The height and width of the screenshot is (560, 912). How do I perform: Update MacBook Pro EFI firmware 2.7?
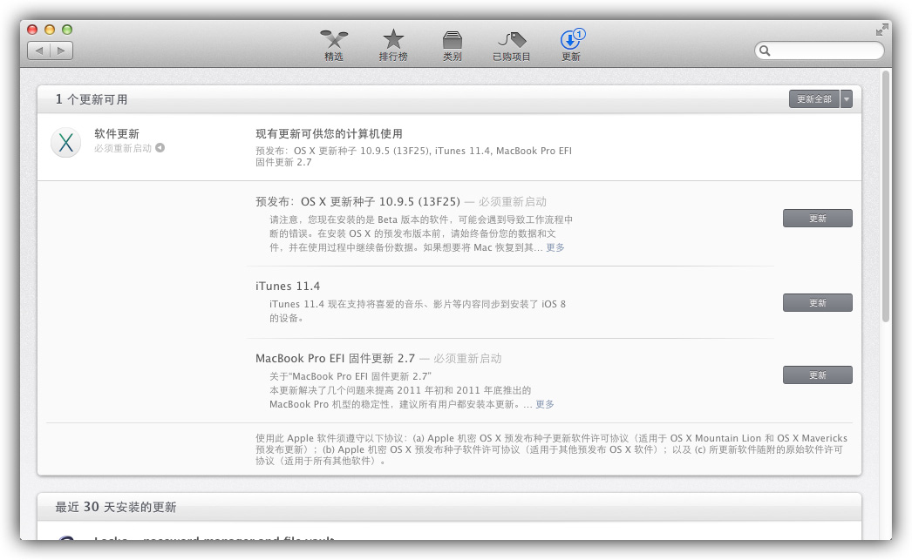pos(817,375)
